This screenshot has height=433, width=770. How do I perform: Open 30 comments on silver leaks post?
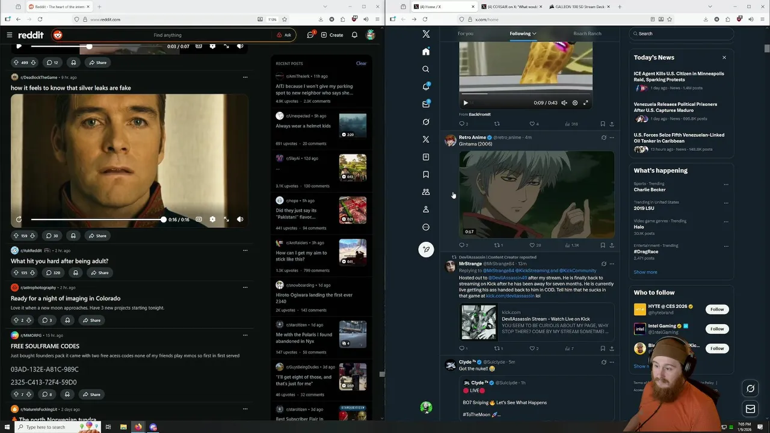pos(51,236)
